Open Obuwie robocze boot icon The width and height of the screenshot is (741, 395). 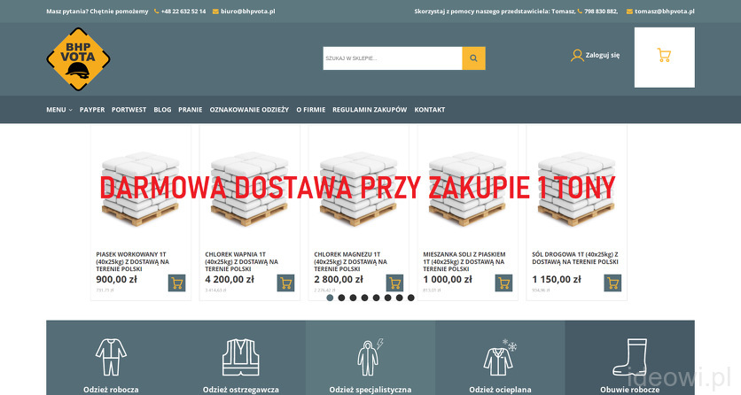629,357
